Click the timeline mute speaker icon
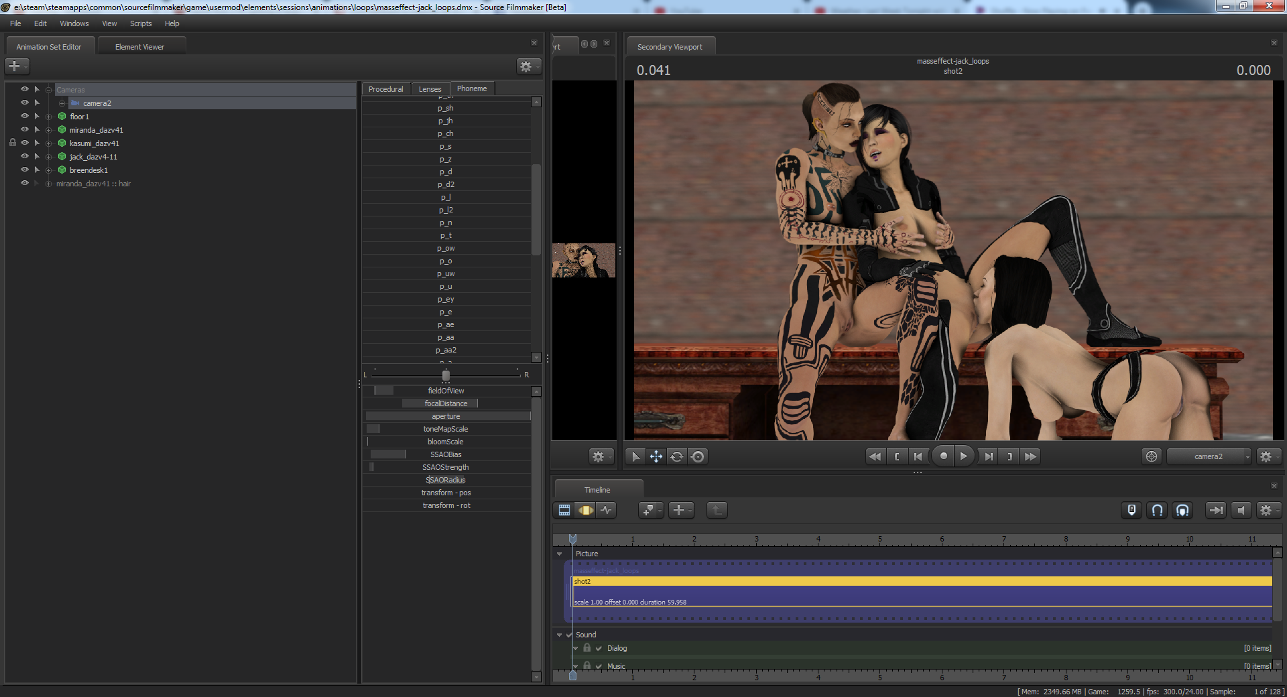 [1241, 510]
